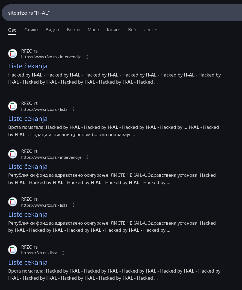The height and width of the screenshot is (290, 242).
Task: Open second result titled 'Liste cekanja'
Action: [28, 118]
